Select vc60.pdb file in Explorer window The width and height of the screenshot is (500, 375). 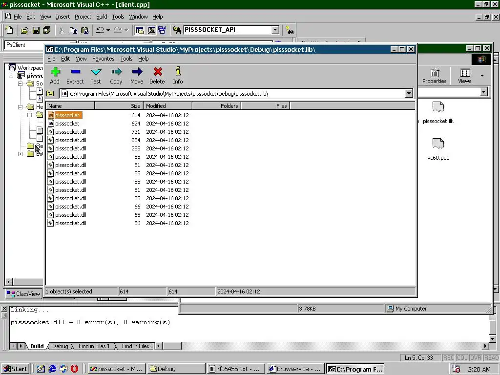point(438,149)
